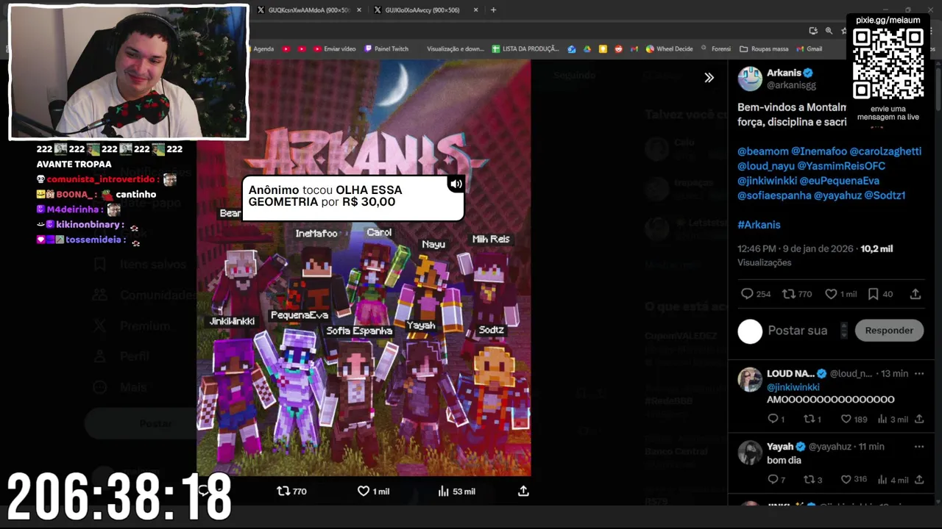Open the Forensi bookmark
This screenshot has width=942, height=529.
click(x=716, y=49)
